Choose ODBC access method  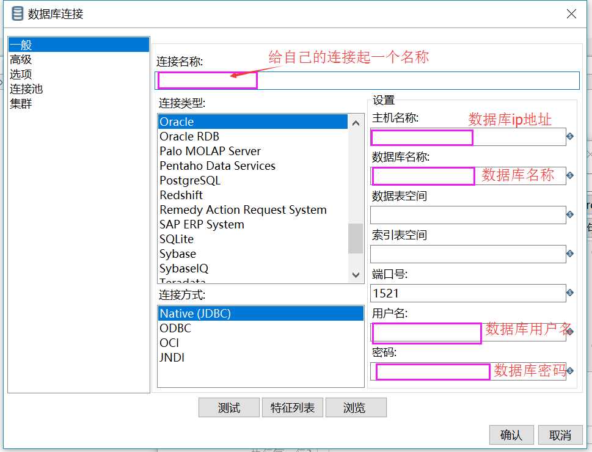(x=260, y=328)
